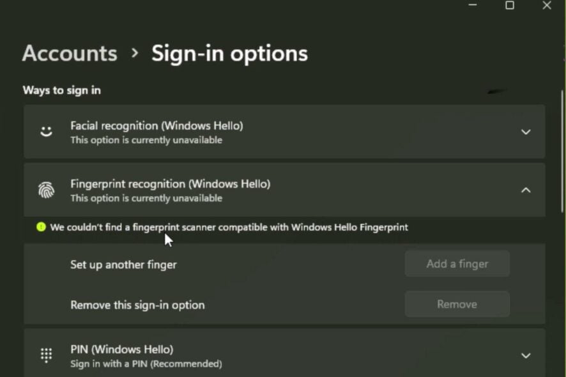Click the Set up another finger label
Viewport: 566px width, 377px height.
coord(123,264)
